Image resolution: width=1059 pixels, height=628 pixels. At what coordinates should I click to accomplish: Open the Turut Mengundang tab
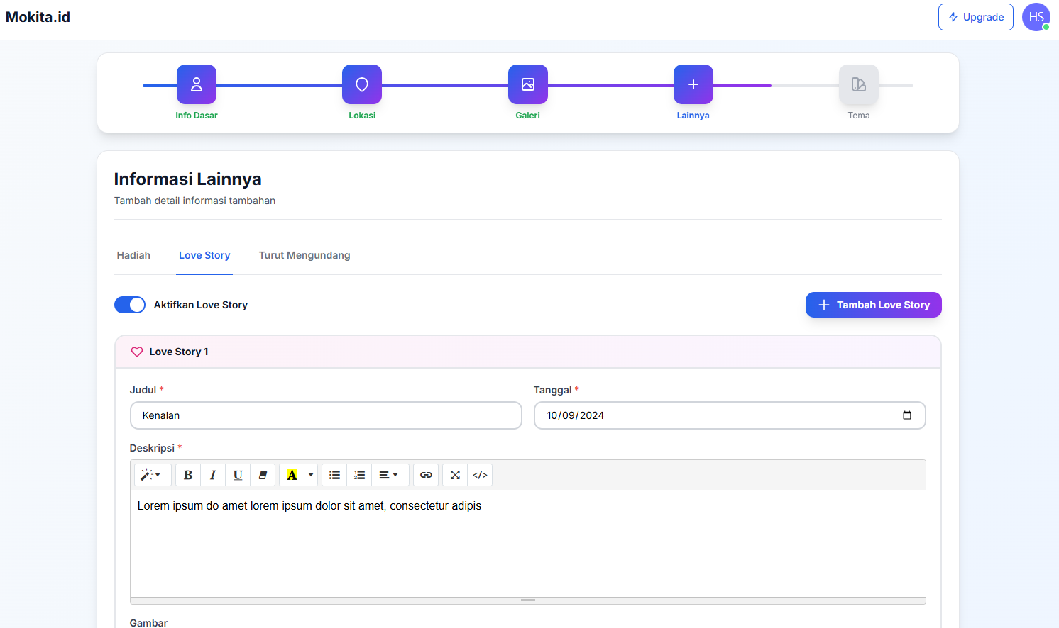pyautogui.click(x=304, y=255)
